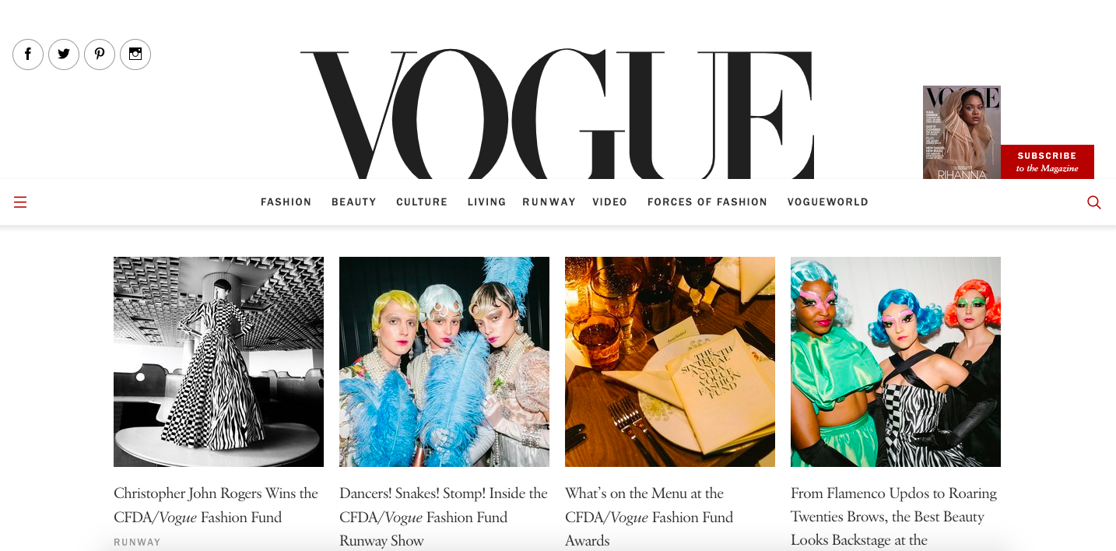Viewport: 1116px width, 551px height.
Task: Open the red search magnifier icon
Action: tap(1094, 202)
